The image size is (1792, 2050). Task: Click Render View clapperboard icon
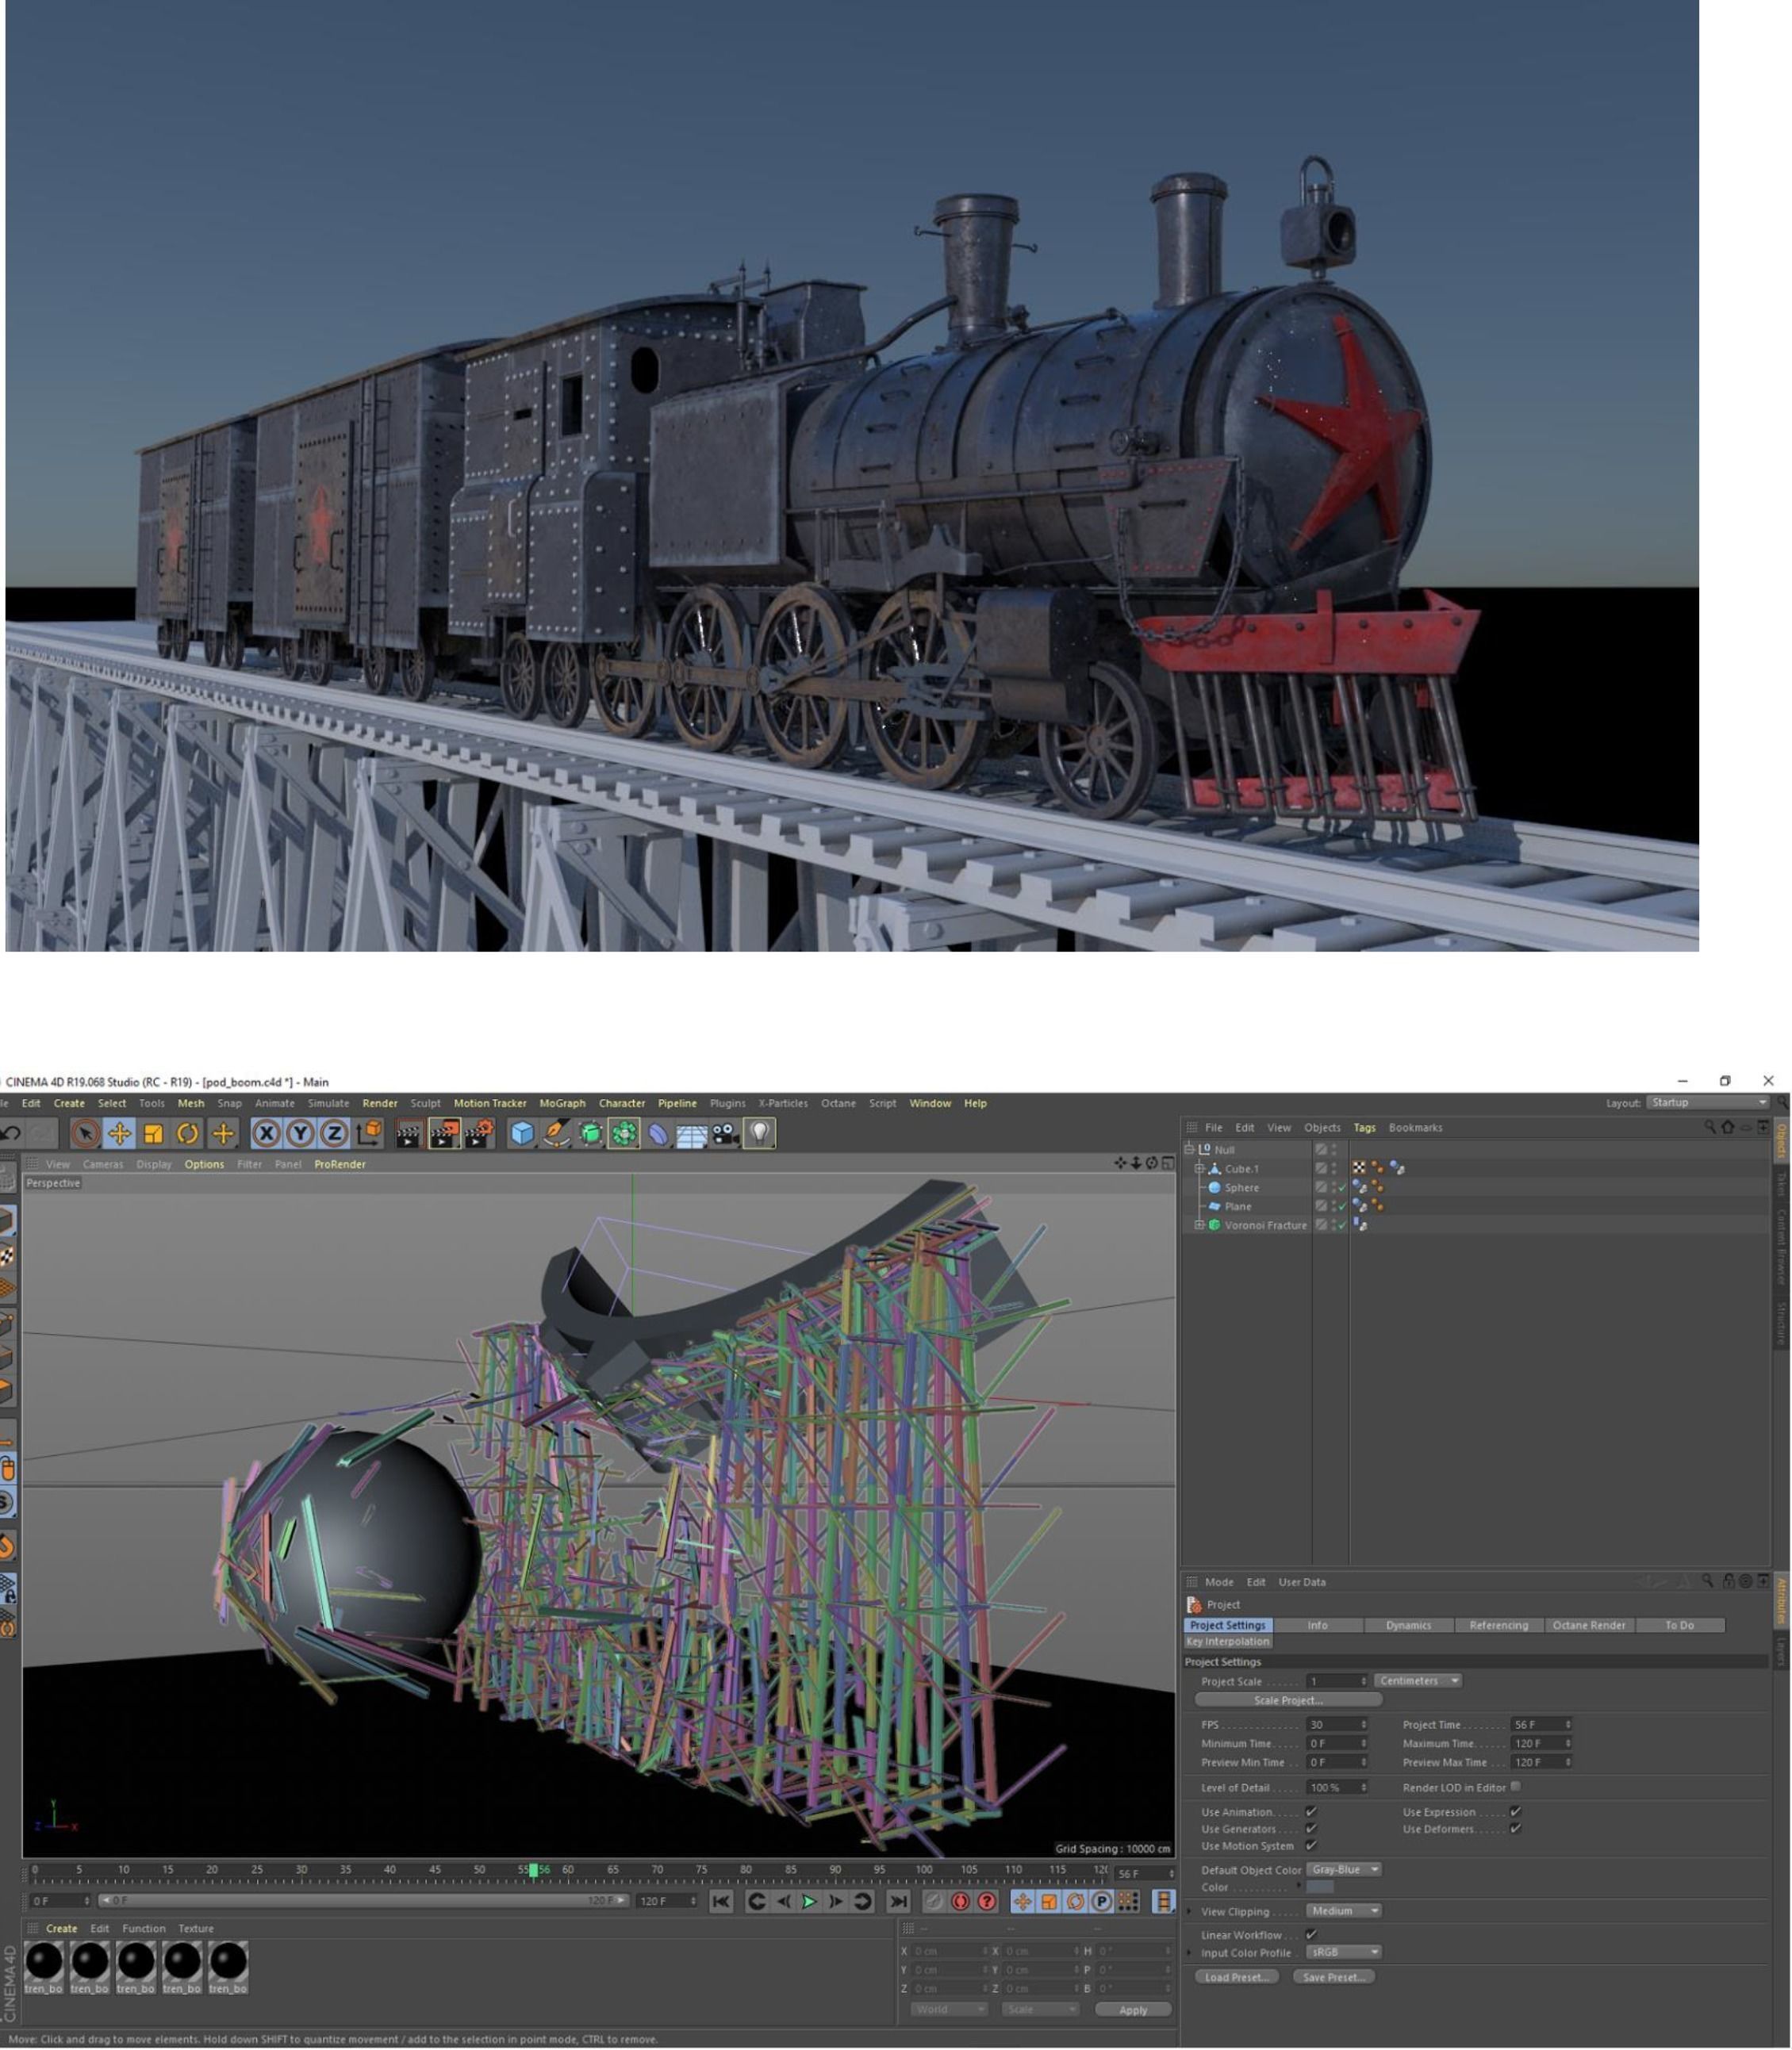coord(409,1133)
